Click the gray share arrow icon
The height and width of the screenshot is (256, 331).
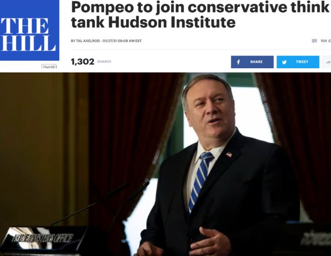tap(328, 62)
